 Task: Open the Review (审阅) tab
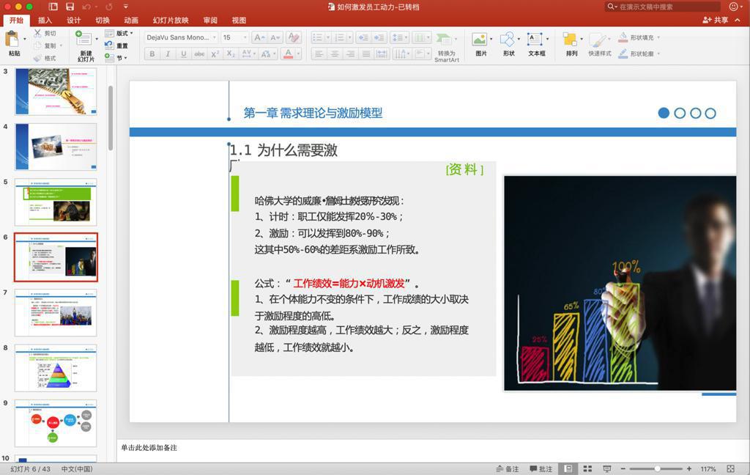click(x=210, y=20)
